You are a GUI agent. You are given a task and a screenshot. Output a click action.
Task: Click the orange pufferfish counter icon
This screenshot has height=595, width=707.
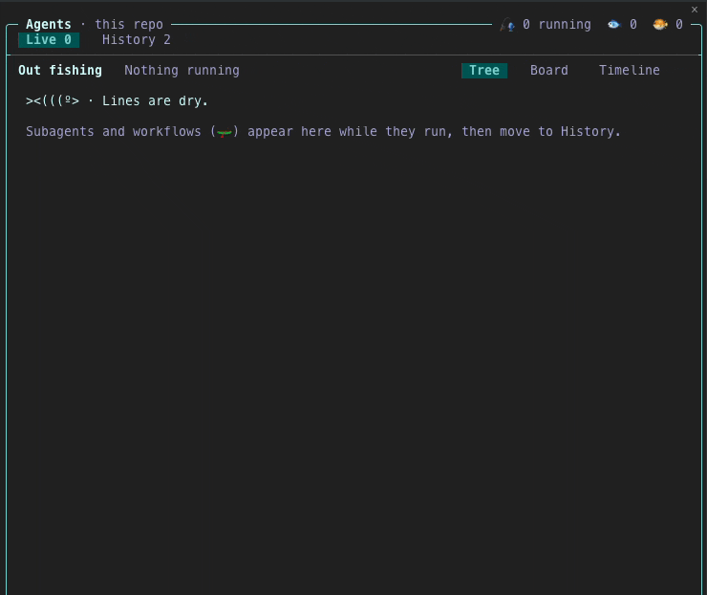coord(660,24)
